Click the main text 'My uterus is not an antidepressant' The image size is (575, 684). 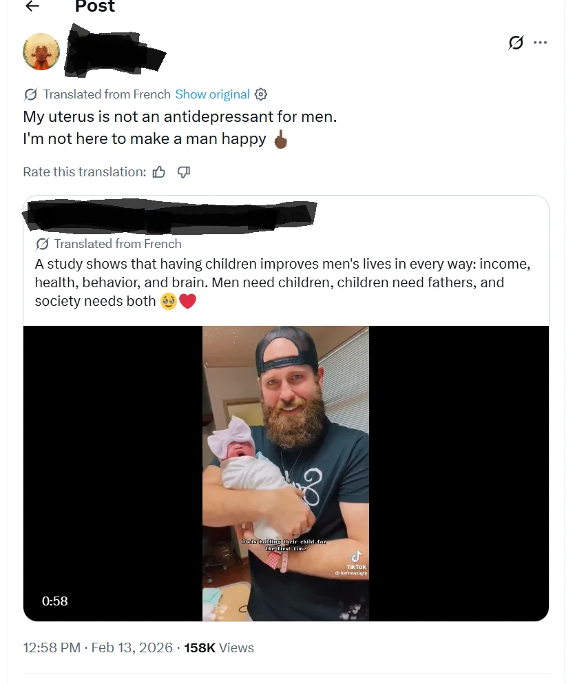[x=180, y=116]
